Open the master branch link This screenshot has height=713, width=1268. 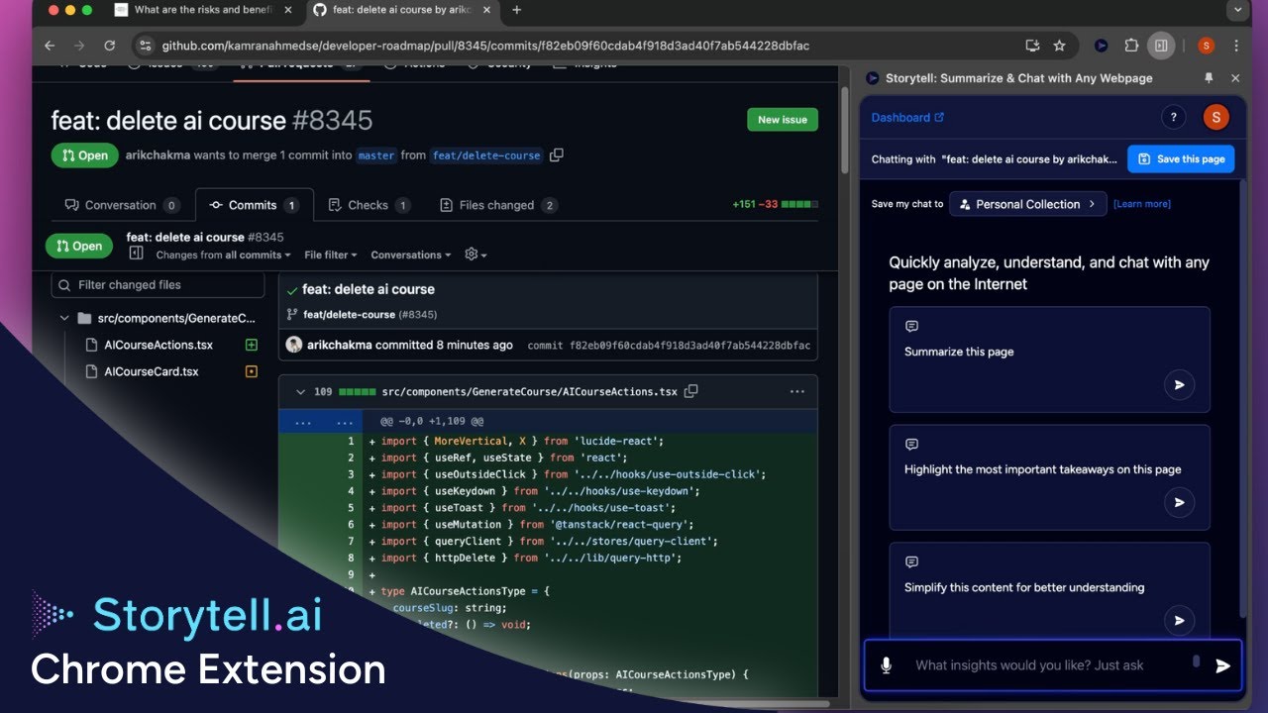[x=376, y=155]
